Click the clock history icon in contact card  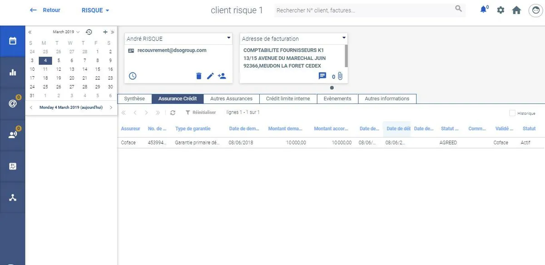(133, 76)
